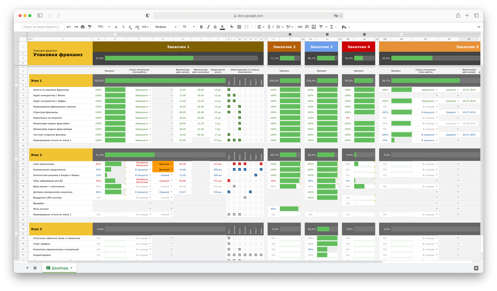Open Высокий priority dropdown in Коммерческое предложение row
Image resolution: width=497 pixels, height=291 pixels.
tap(171, 170)
